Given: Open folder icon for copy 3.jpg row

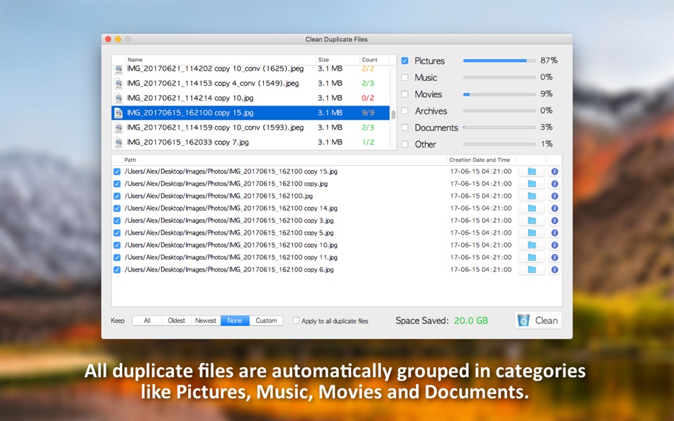Looking at the screenshot, I should 531,220.
